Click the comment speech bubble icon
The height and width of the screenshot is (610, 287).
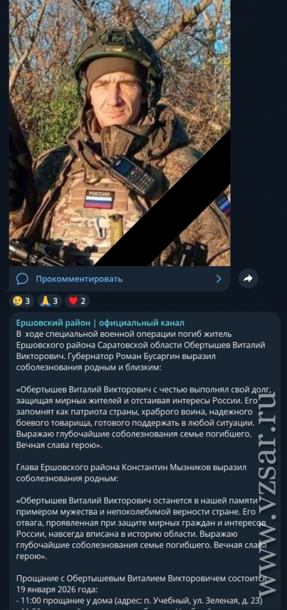[x=22, y=278]
